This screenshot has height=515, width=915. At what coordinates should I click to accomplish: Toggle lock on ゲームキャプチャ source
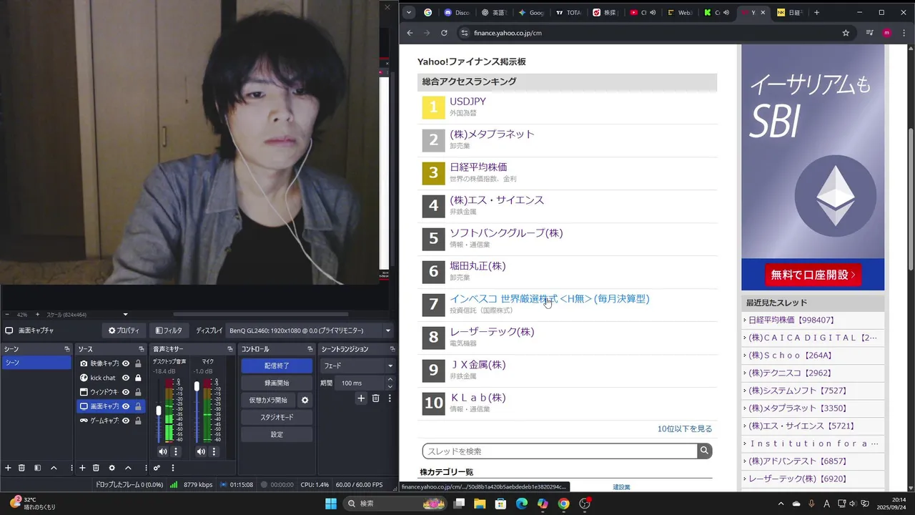tap(138, 421)
